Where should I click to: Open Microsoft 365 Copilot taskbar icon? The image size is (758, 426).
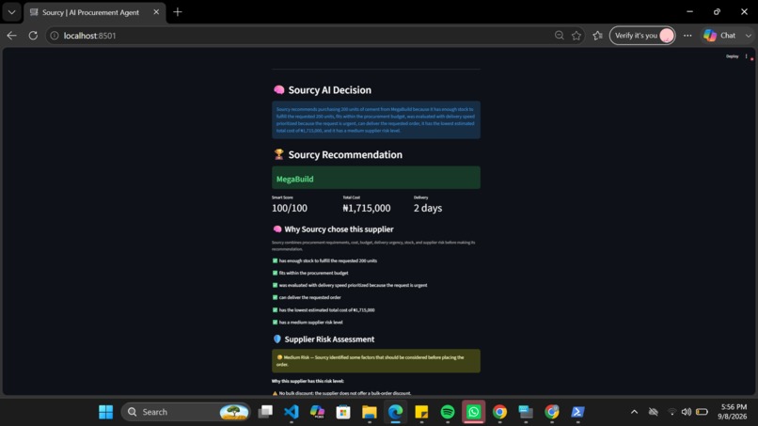click(x=317, y=412)
